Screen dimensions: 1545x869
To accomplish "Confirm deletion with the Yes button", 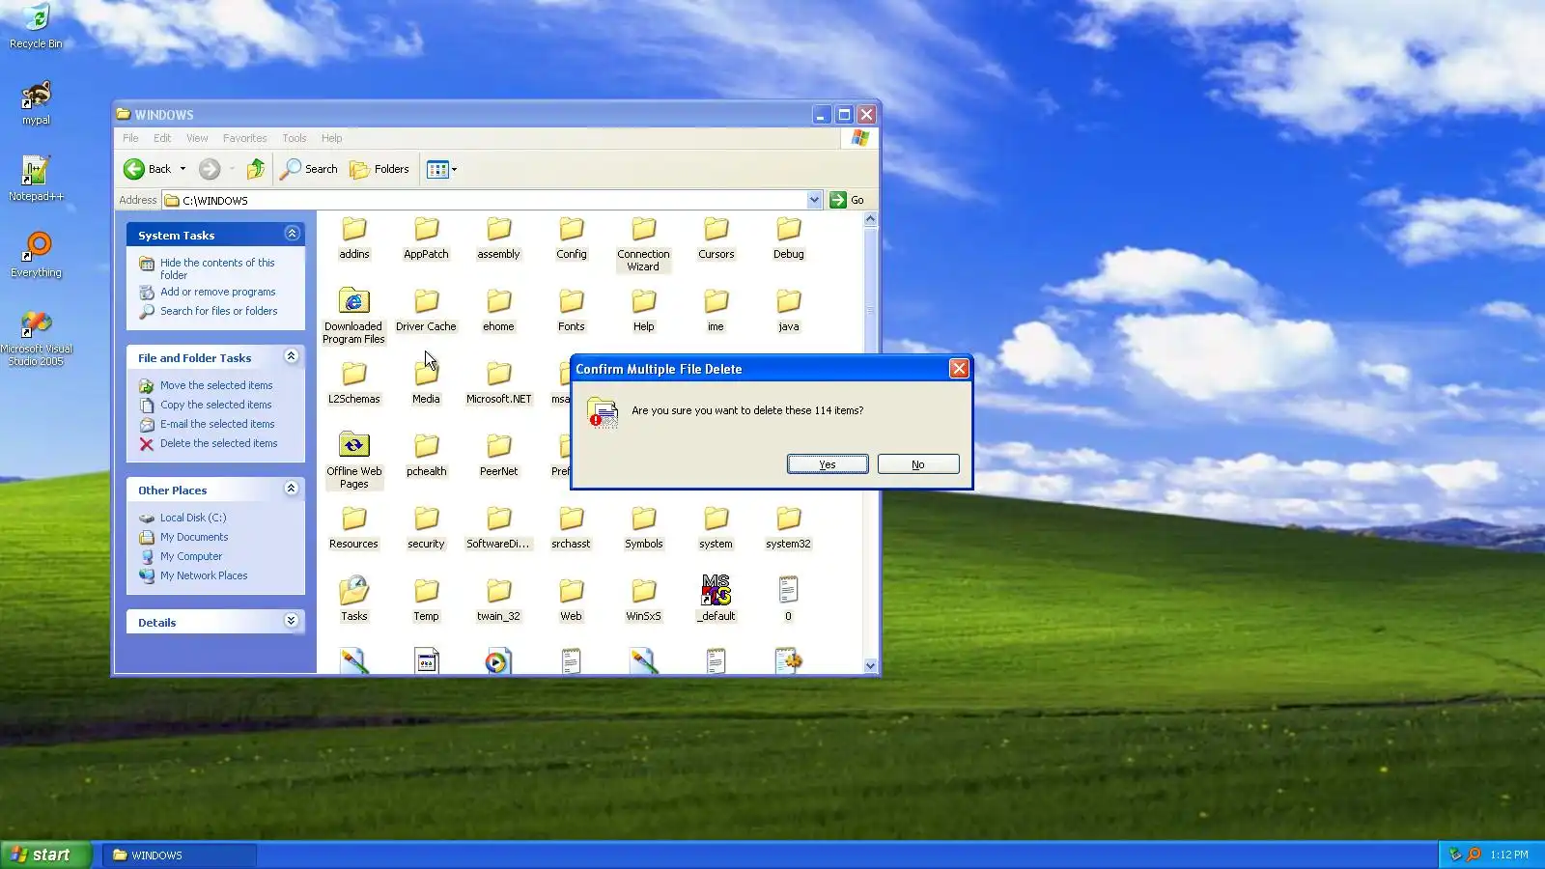I will pos(828,464).
